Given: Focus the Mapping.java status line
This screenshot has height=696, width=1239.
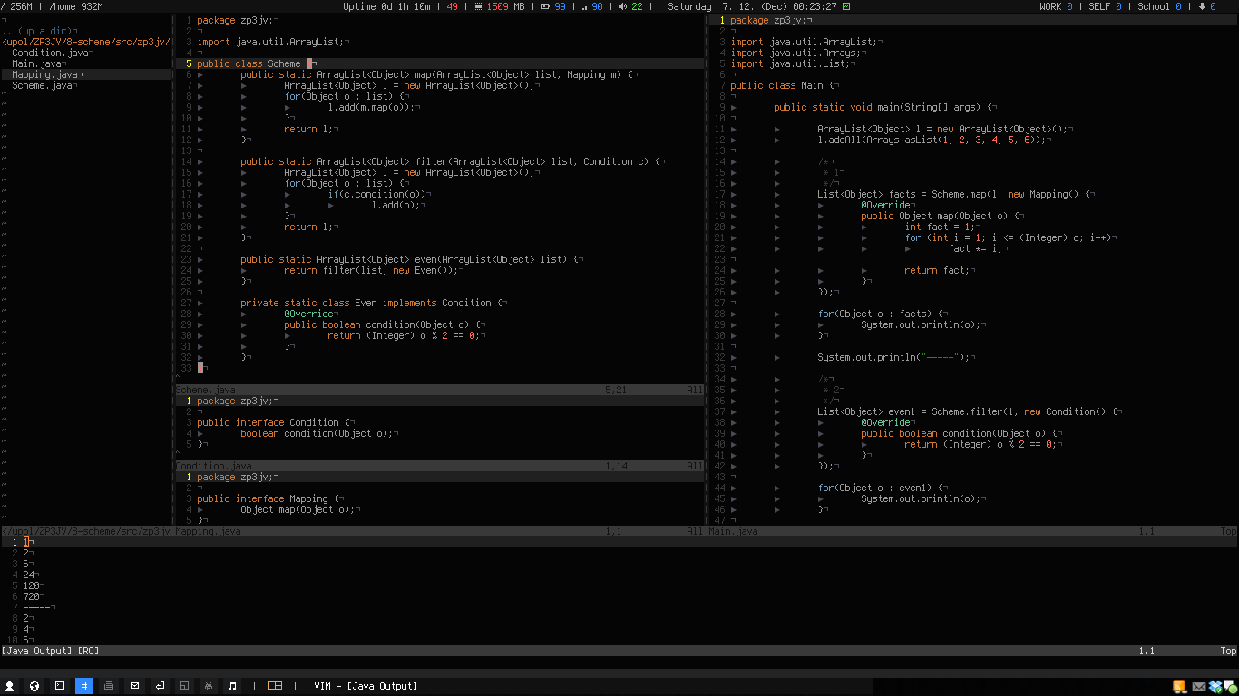Looking at the screenshot, I should coord(439,531).
